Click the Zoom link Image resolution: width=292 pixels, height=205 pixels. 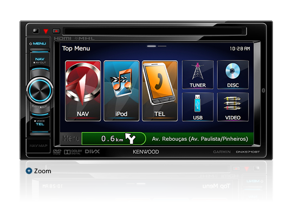[42, 171]
